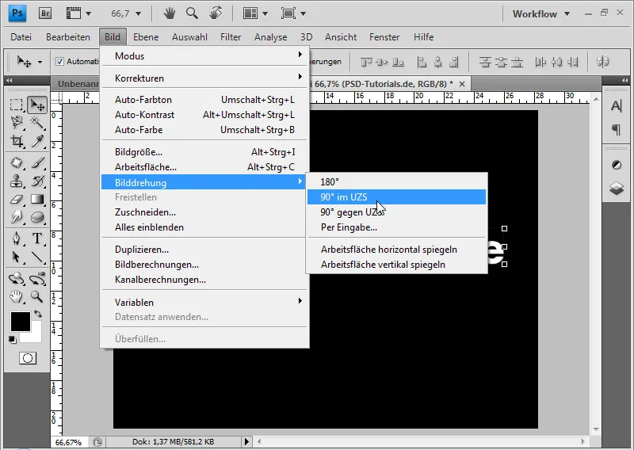Choose 90° gegen UZS rotation
This screenshot has height=450, width=634.
pyautogui.click(x=396, y=212)
